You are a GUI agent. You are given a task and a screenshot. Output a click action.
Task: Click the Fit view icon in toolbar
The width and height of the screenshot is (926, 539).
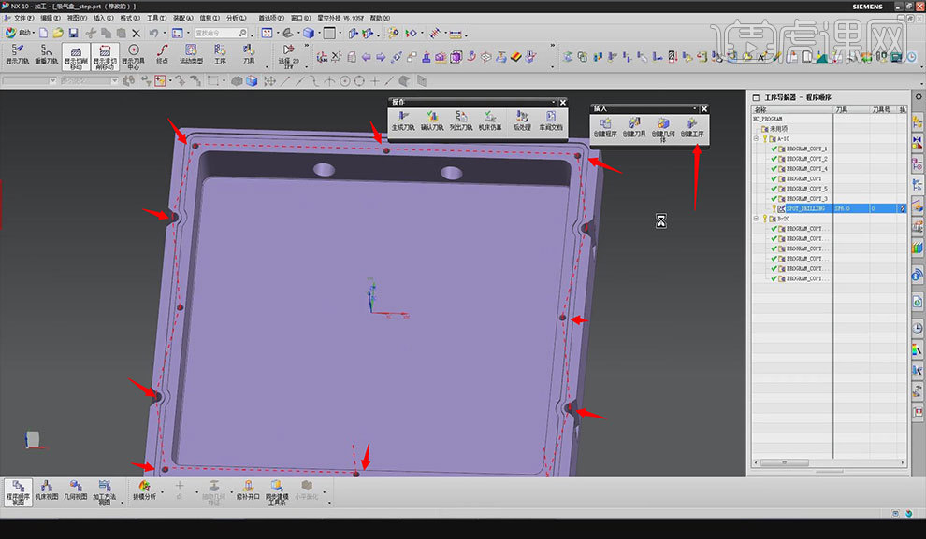[x=267, y=33]
